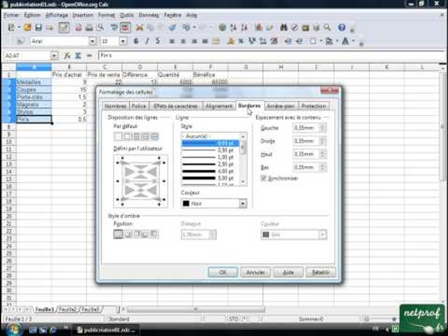Click the Borders toolbar icon
Viewport: 448px width, 336px height.
(x=313, y=41)
